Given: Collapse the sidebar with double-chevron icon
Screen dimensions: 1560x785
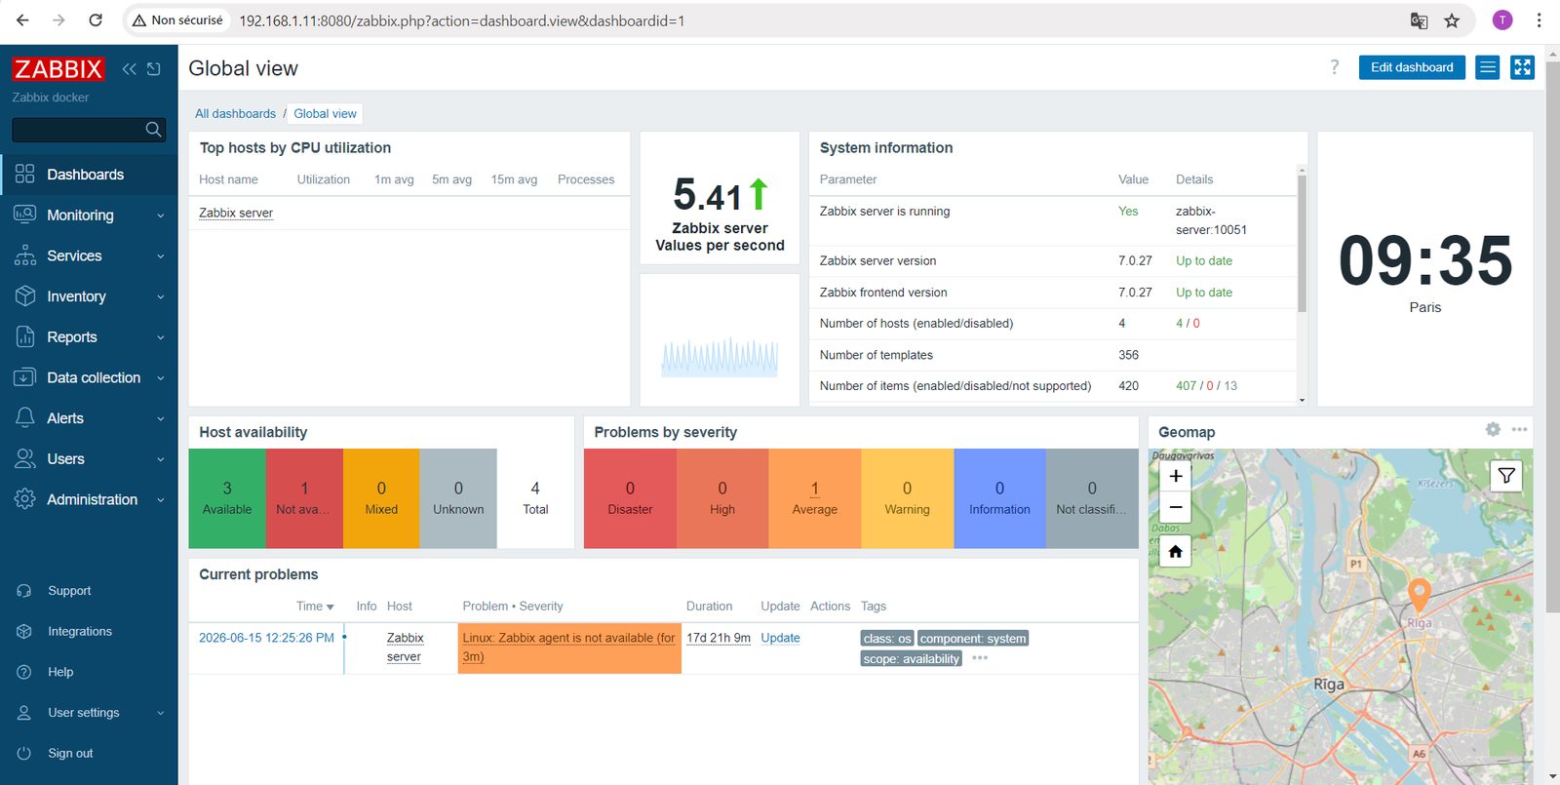Looking at the screenshot, I should [129, 68].
